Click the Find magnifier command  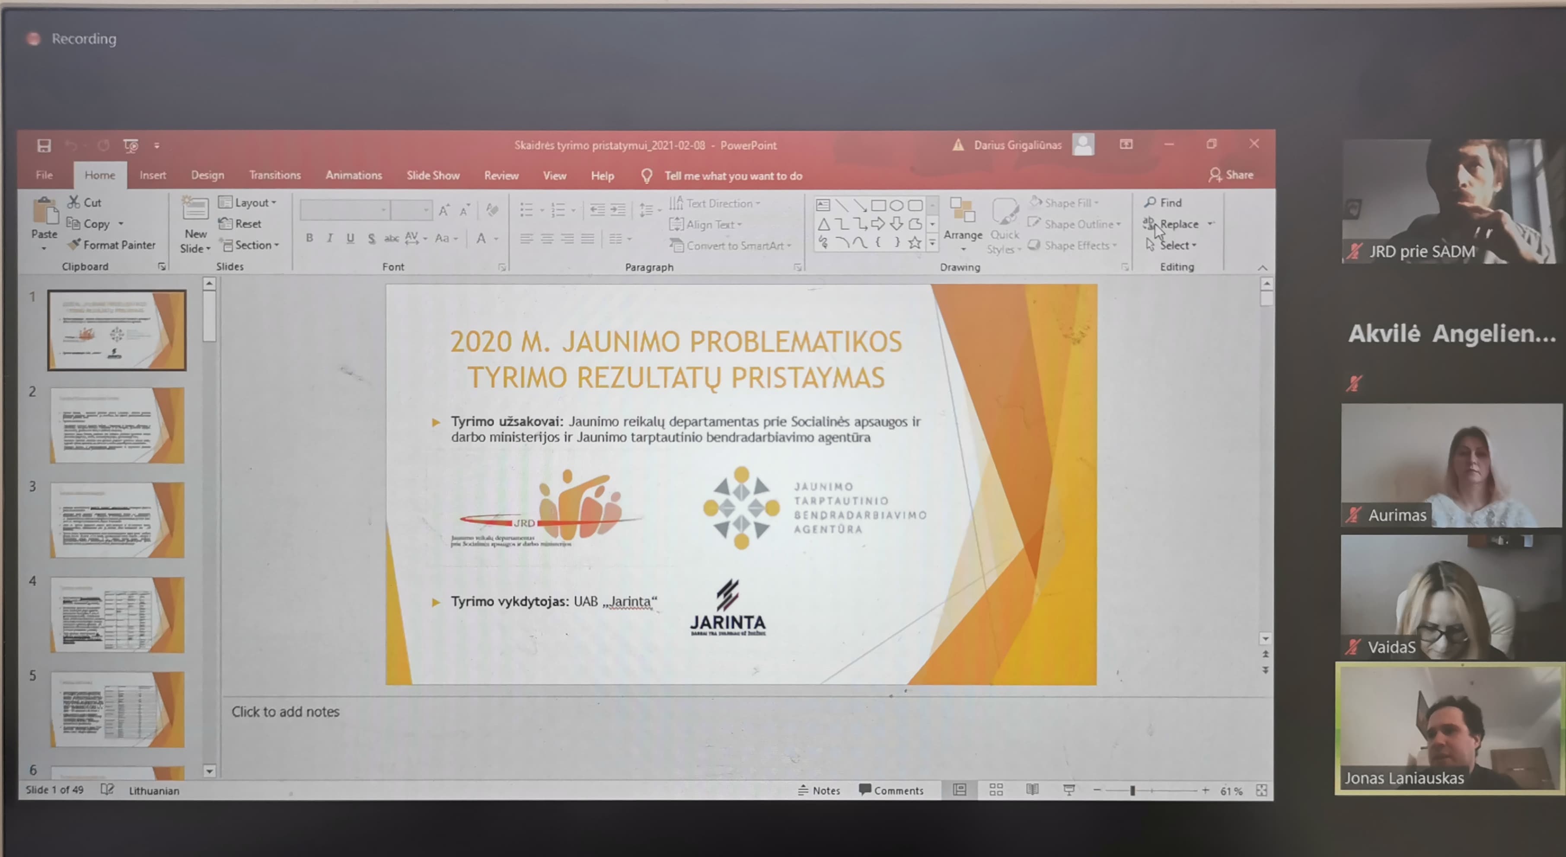pyautogui.click(x=1163, y=202)
